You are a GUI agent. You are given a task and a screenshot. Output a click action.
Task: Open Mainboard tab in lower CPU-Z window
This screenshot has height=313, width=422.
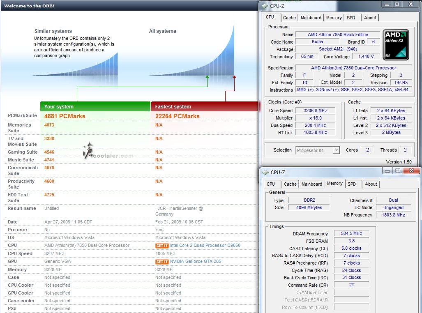311,184
